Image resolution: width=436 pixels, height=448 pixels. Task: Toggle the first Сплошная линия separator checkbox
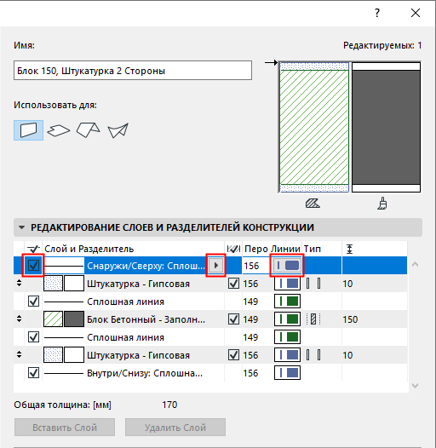tap(34, 302)
